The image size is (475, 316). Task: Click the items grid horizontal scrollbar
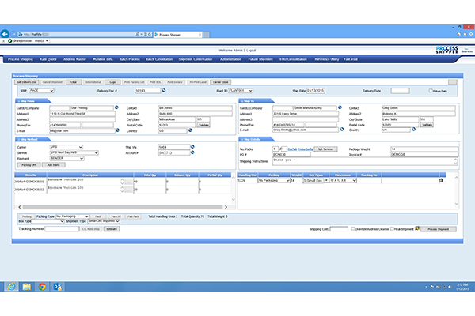(x=123, y=207)
